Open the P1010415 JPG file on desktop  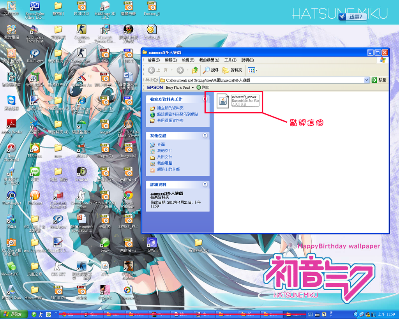point(81,9)
